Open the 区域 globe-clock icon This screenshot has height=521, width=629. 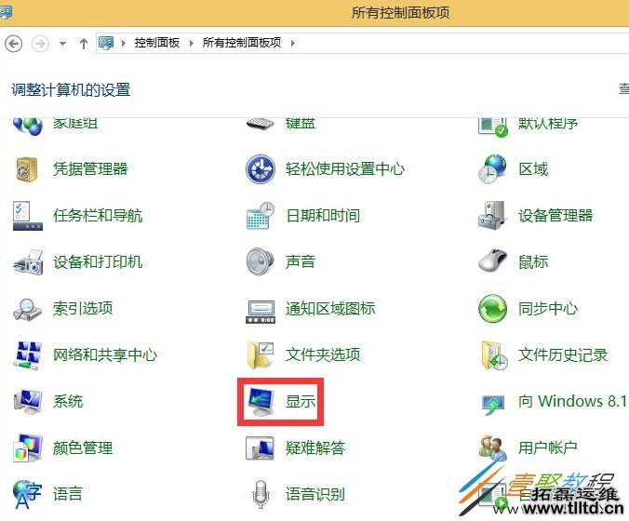coord(492,168)
